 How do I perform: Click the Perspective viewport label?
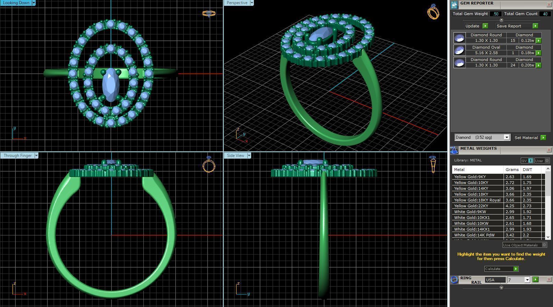click(237, 3)
